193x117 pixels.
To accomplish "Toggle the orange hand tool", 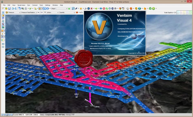I will click(40, 8).
